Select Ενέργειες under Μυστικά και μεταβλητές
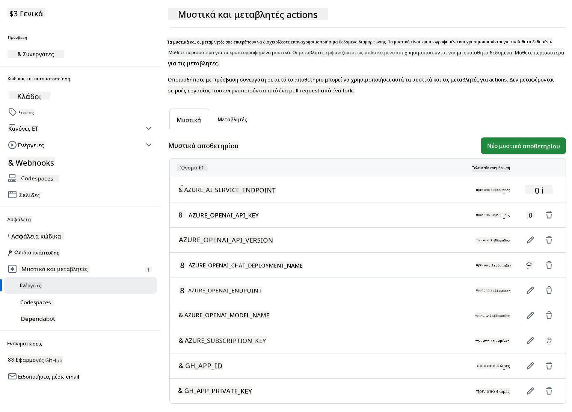The height and width of the screenshot is (412, 572). (x=81, y=285)
